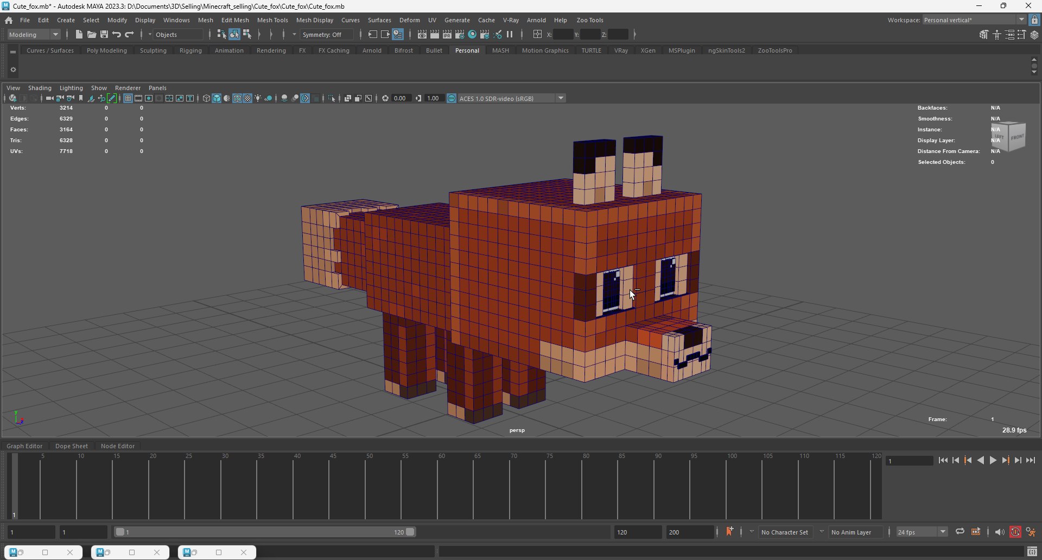Image resolution: width=1042 pixels, height=560 pixels.
Task: Click the Save Scene icon
Action: pyautogui.click(x=104, y=34)
